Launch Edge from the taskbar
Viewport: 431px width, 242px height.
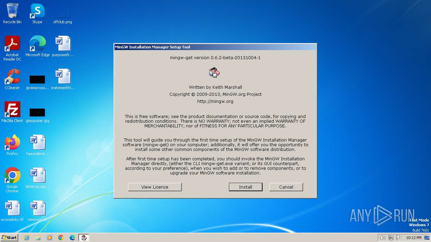pos(72,238)
